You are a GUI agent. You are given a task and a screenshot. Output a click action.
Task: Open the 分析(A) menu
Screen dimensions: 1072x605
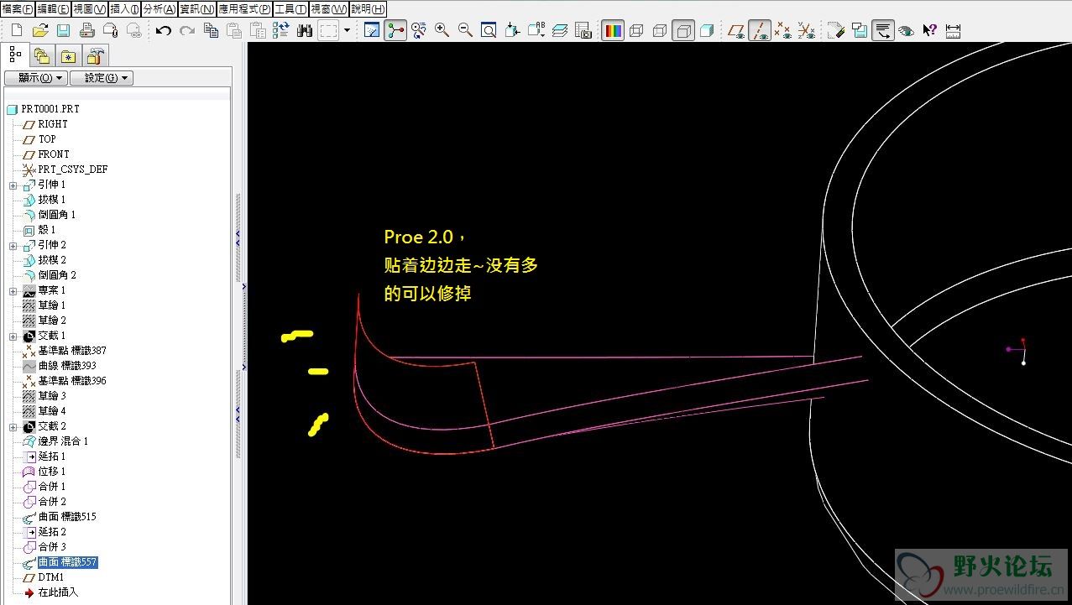159,8
